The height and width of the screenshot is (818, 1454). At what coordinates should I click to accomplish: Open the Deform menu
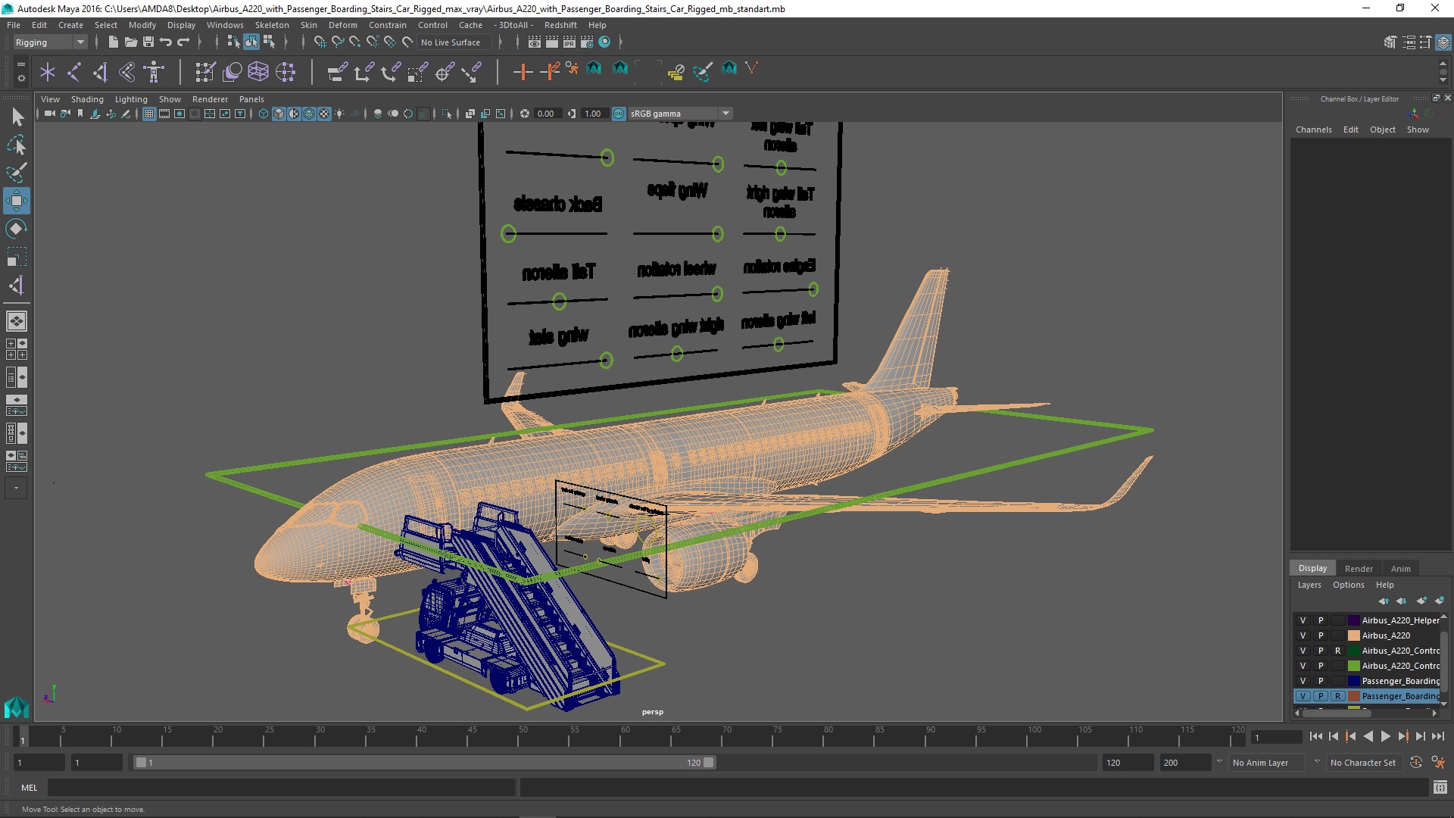(x=342, y=25)
